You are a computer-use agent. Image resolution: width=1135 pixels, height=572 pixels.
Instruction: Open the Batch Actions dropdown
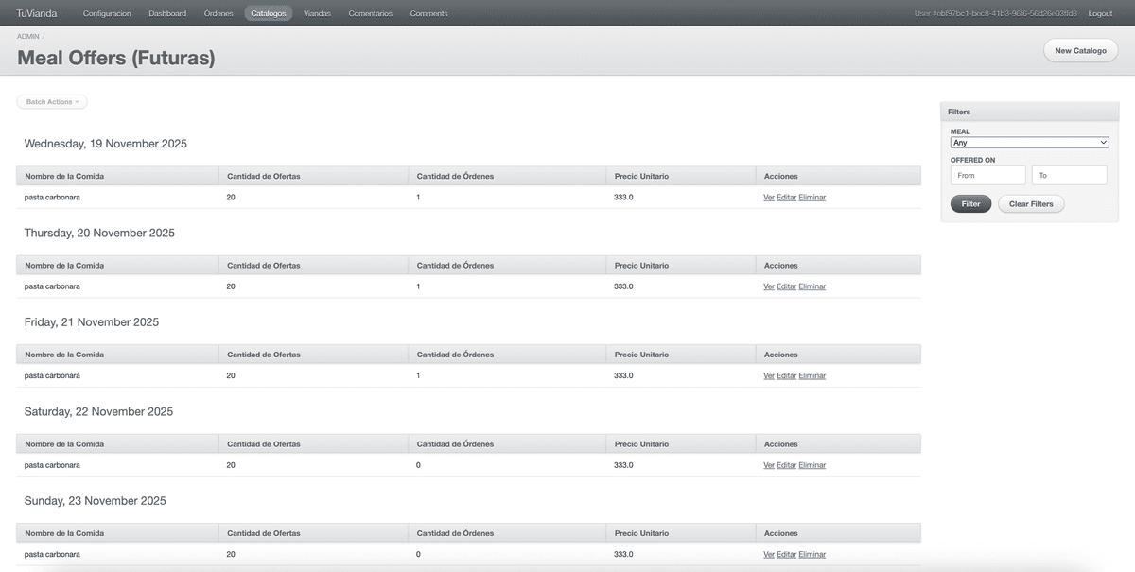click(x=52, y=102)
